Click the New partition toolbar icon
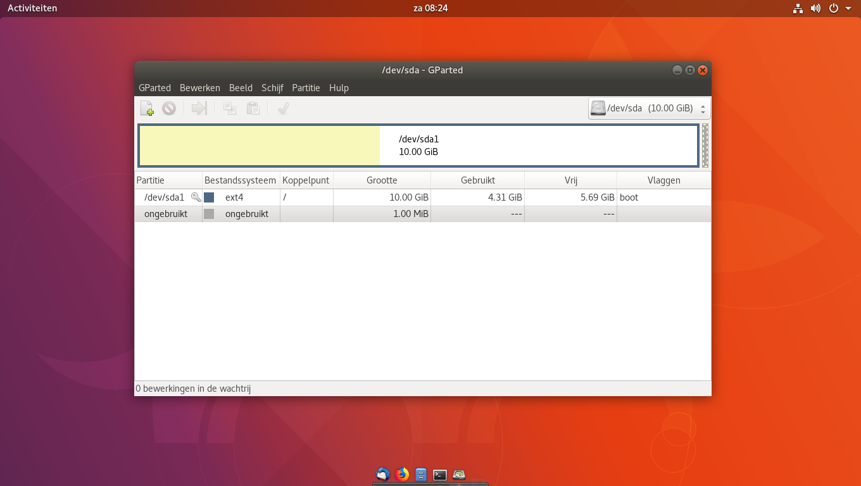This screenshot has height=486, width=861. tap(147, 108)
